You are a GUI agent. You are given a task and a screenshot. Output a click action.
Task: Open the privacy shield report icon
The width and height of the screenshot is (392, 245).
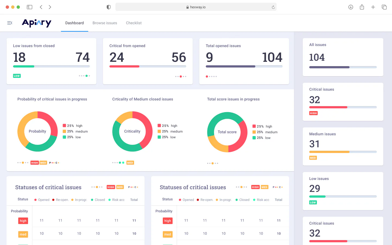click(x=109, y=7)
